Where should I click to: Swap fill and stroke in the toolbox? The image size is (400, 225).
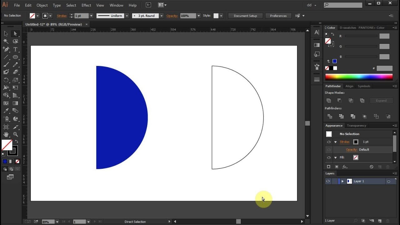[x=17, y=142]
